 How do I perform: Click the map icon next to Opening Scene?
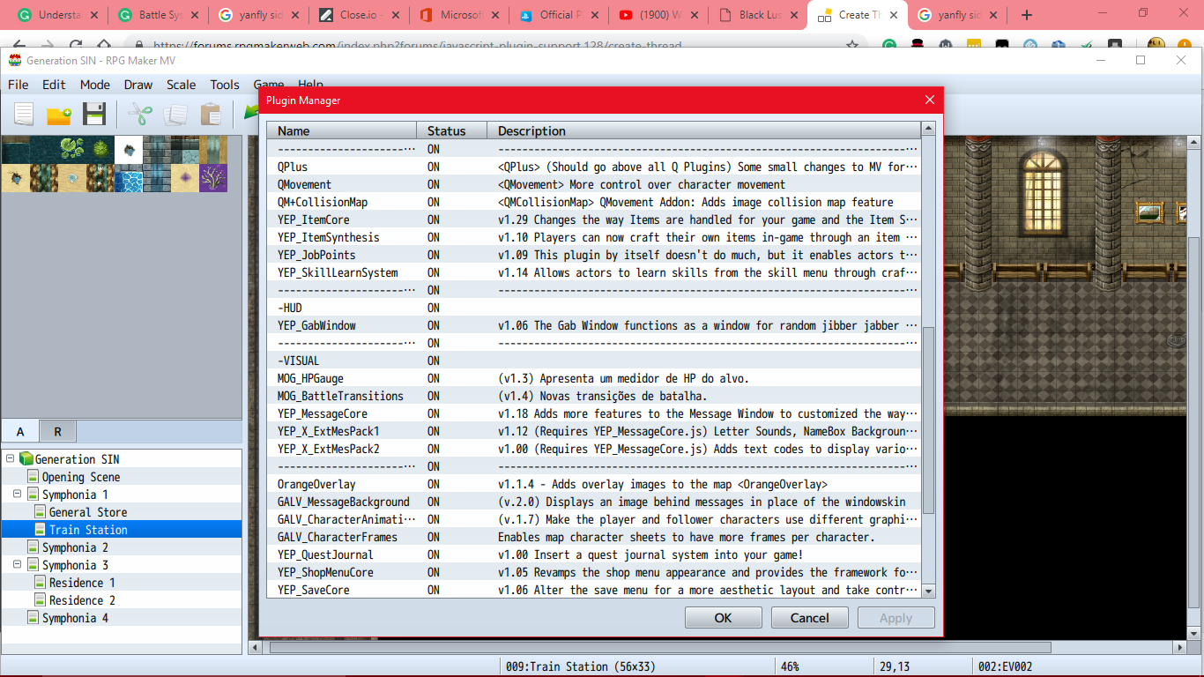(33, 477)
